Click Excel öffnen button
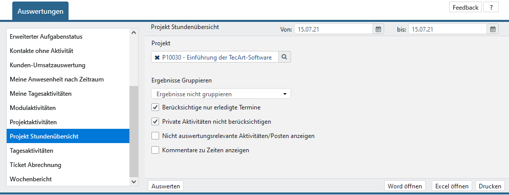Image resolution: width=509 pixels, height=195 pixels. pyautogui.click(x=452, y=186)
